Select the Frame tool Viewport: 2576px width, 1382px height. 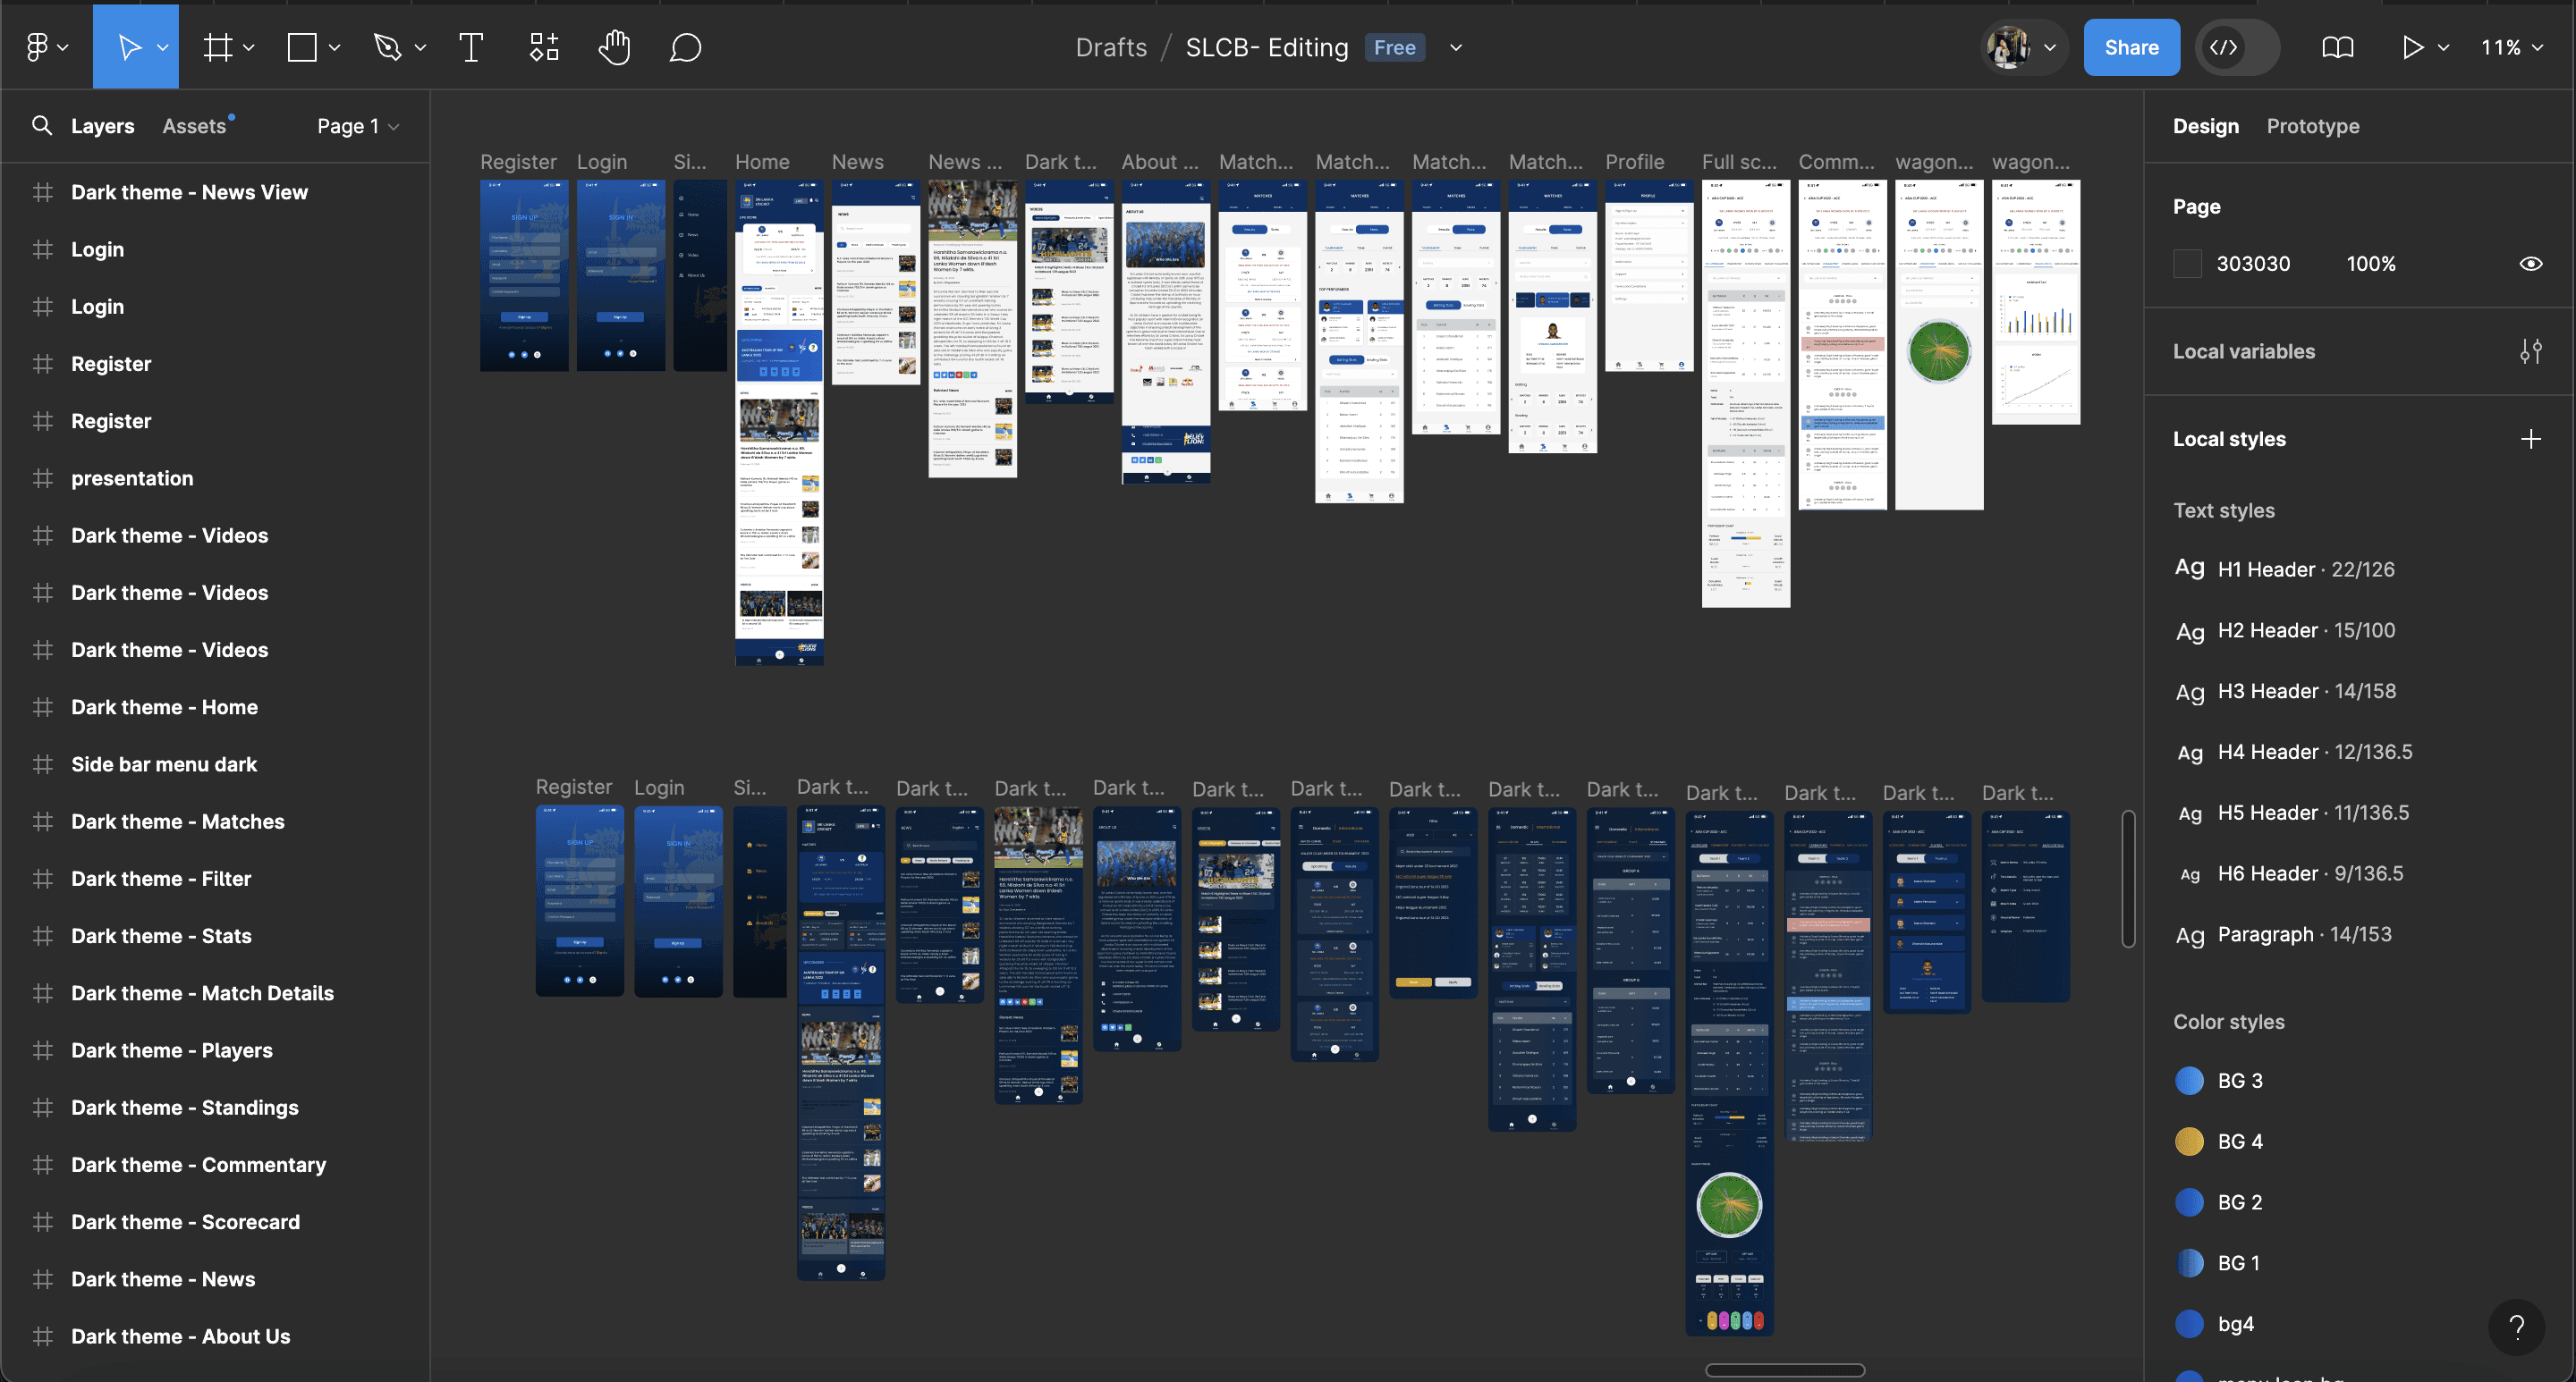[x=218, y=47]
